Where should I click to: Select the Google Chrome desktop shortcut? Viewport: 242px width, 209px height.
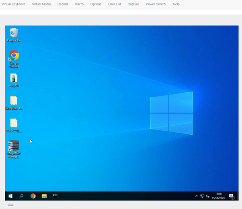point(14,56)
